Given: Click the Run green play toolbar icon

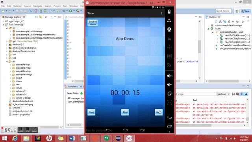Looking at the screenshot, I should tap(70, 11).
